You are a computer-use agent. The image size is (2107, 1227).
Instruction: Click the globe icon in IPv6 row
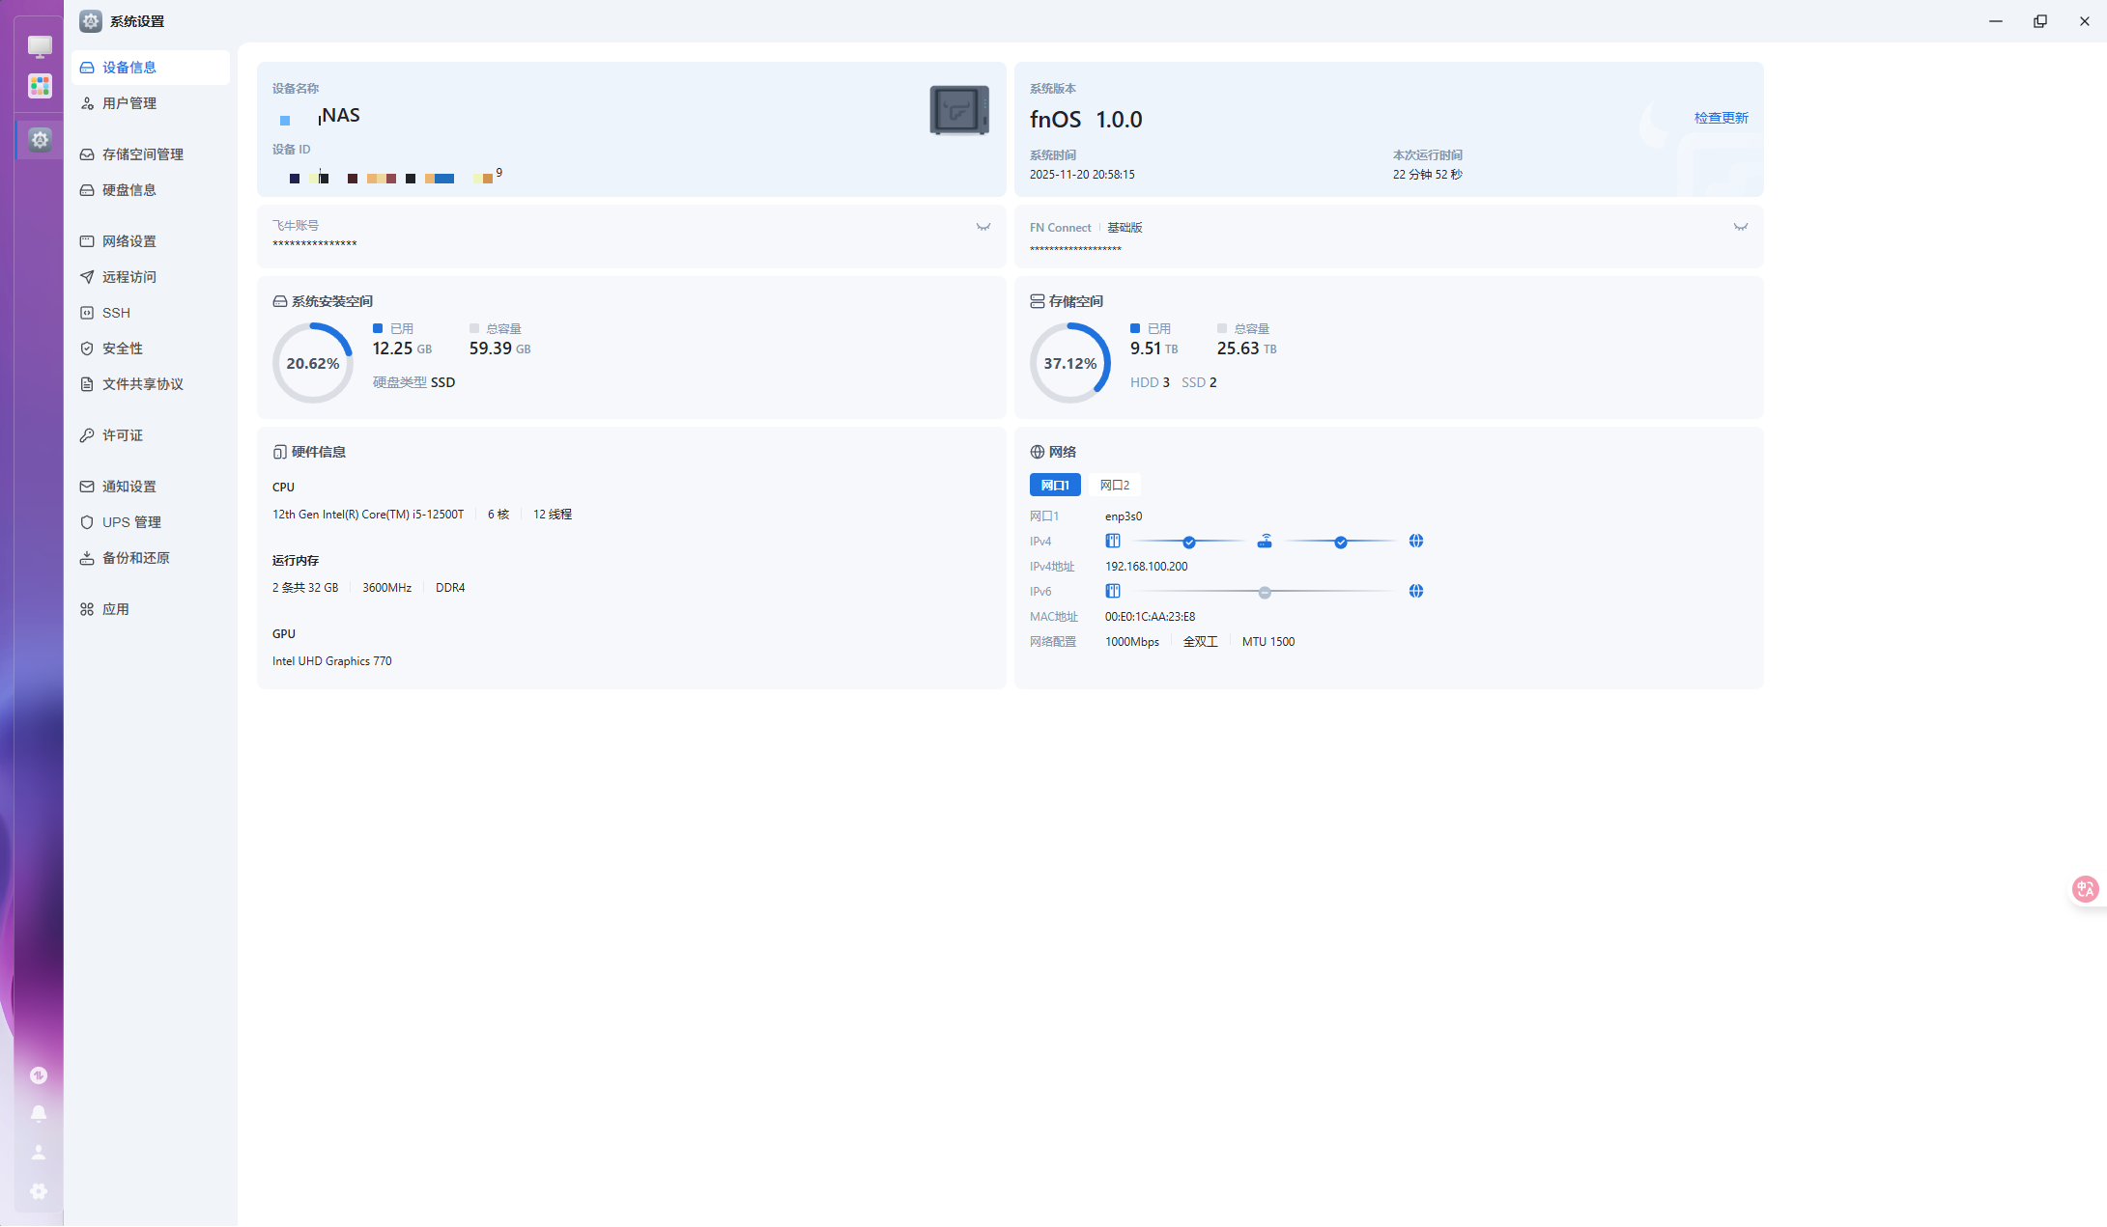(x=1415, y=591)
